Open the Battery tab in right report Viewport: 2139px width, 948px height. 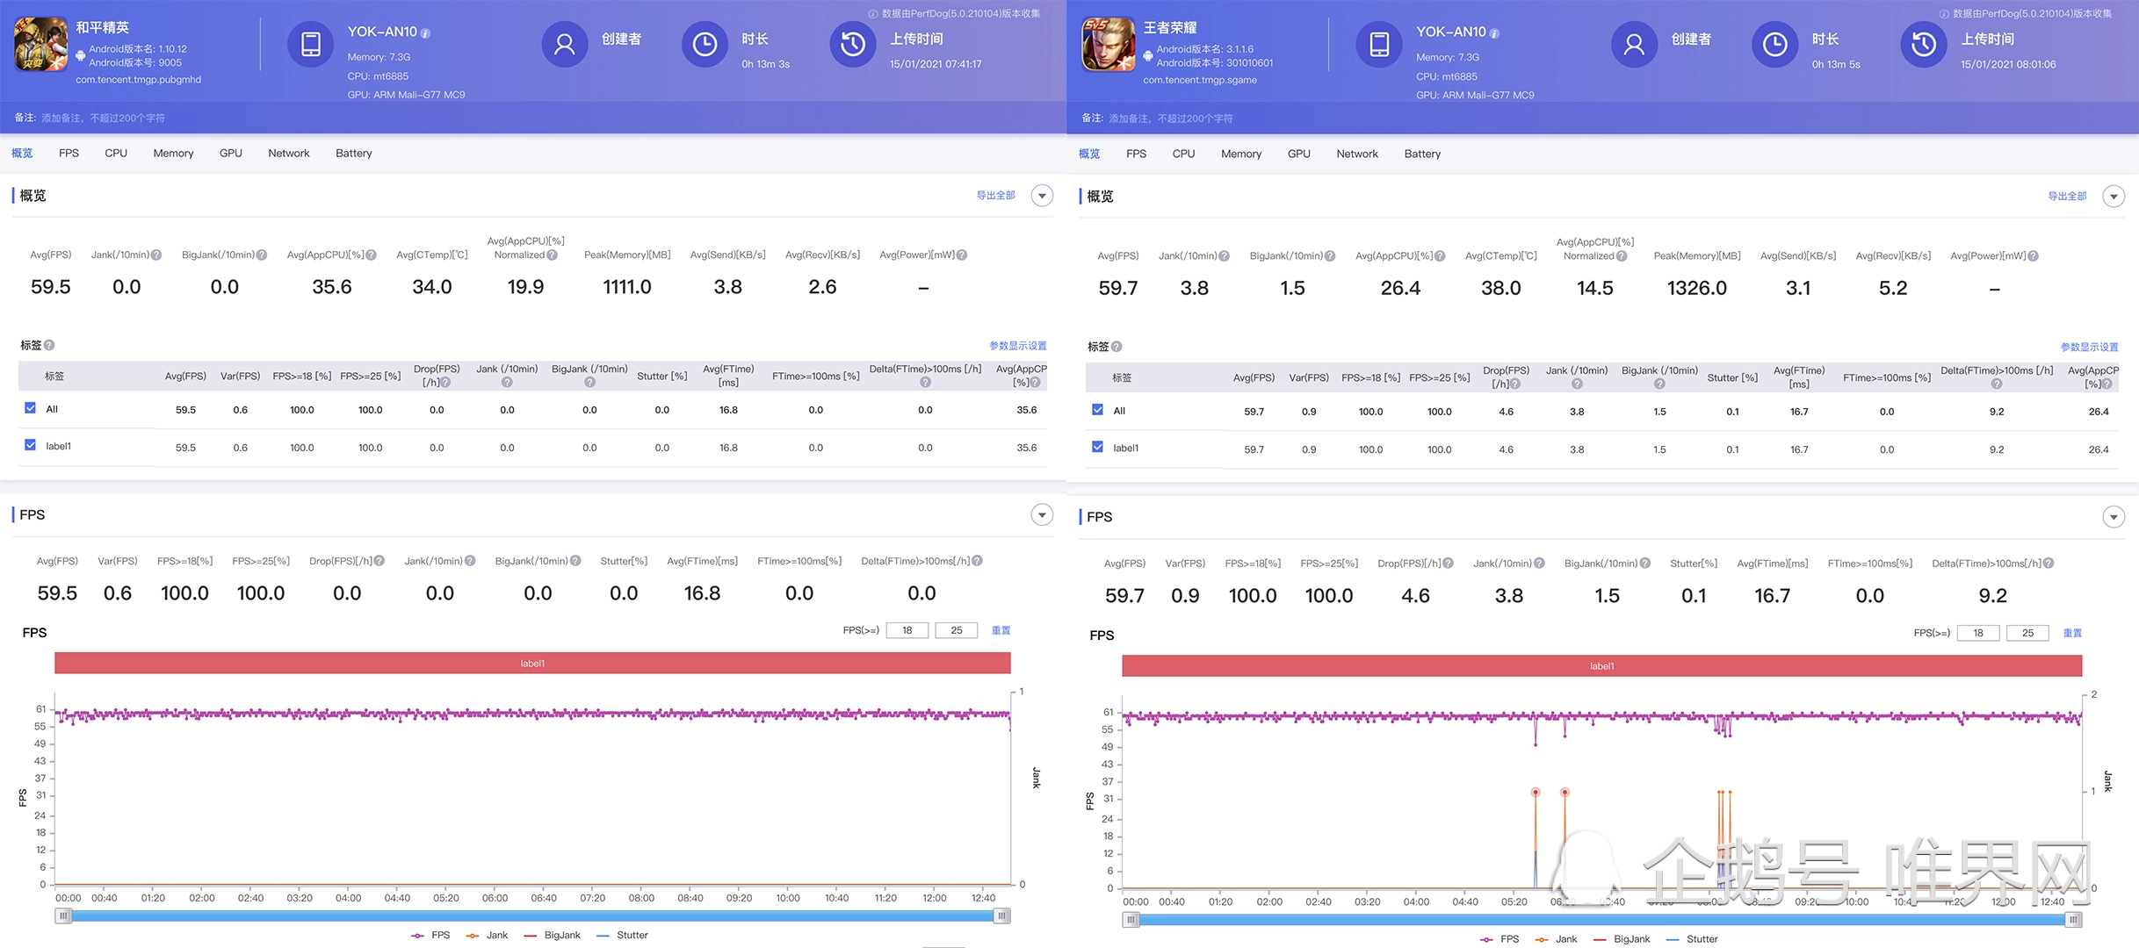1422,154
